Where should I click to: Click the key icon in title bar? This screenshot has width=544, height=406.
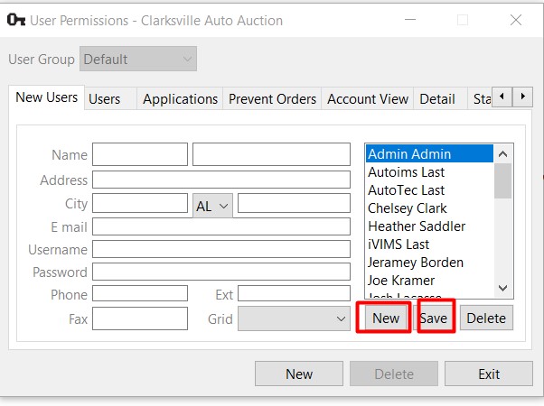point(15,20)
